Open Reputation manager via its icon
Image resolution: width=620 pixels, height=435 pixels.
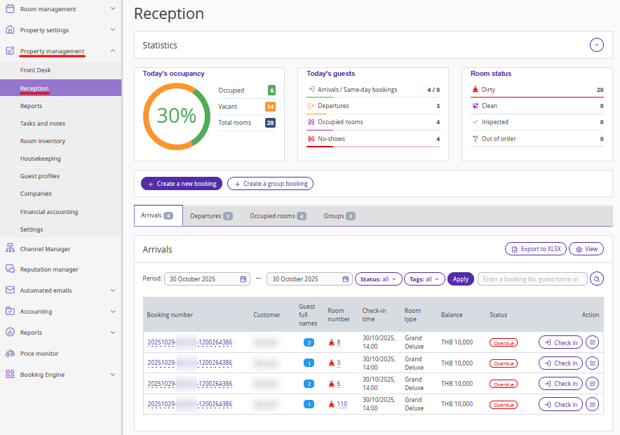pos(10,269)
